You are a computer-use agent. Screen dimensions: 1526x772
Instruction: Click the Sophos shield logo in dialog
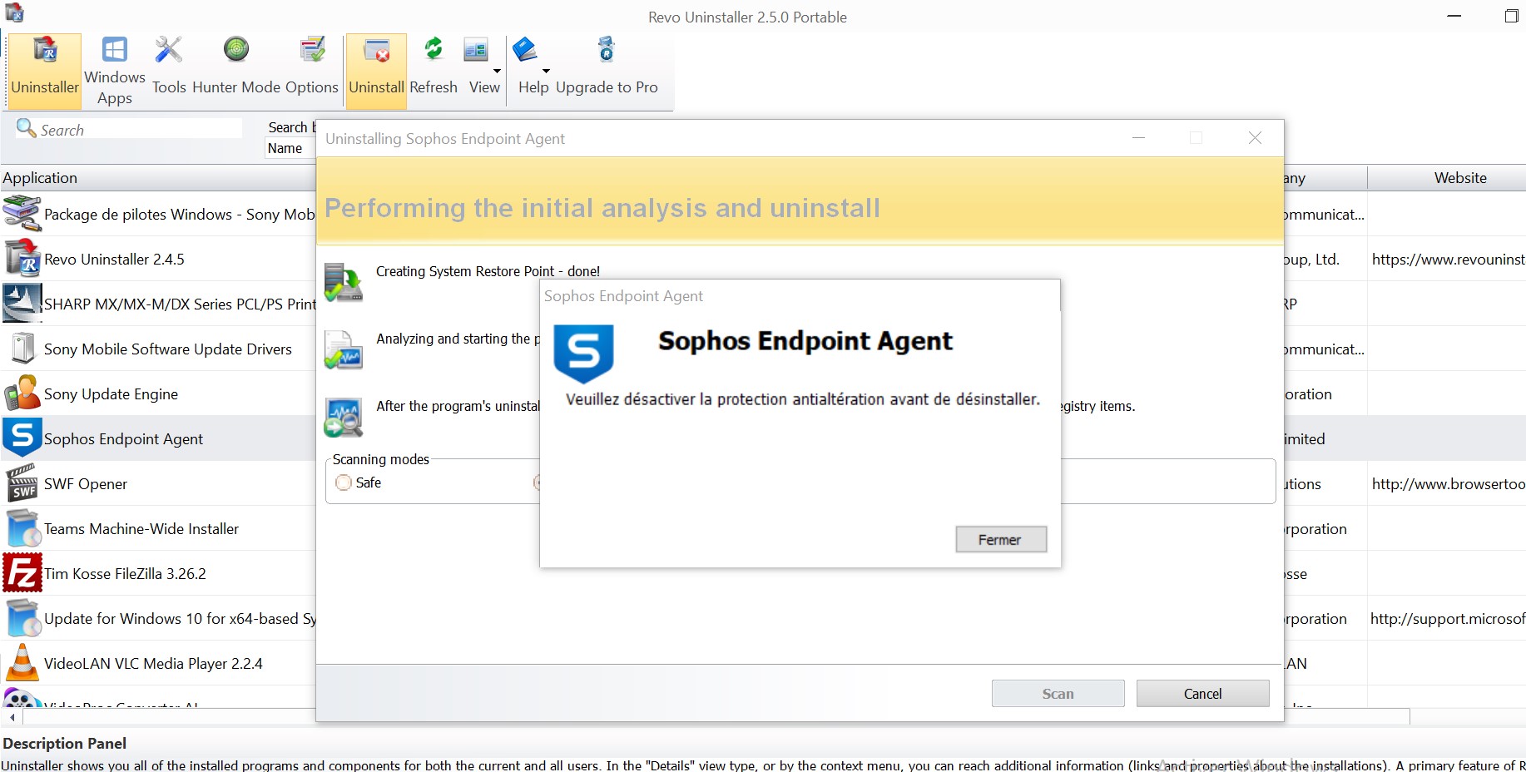click(x=584, y=353)
